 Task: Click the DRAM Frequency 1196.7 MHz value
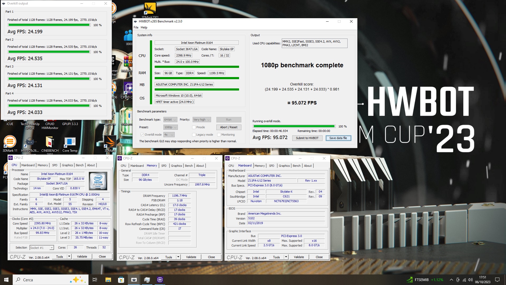pyautogui.click(x=179, y=196)
